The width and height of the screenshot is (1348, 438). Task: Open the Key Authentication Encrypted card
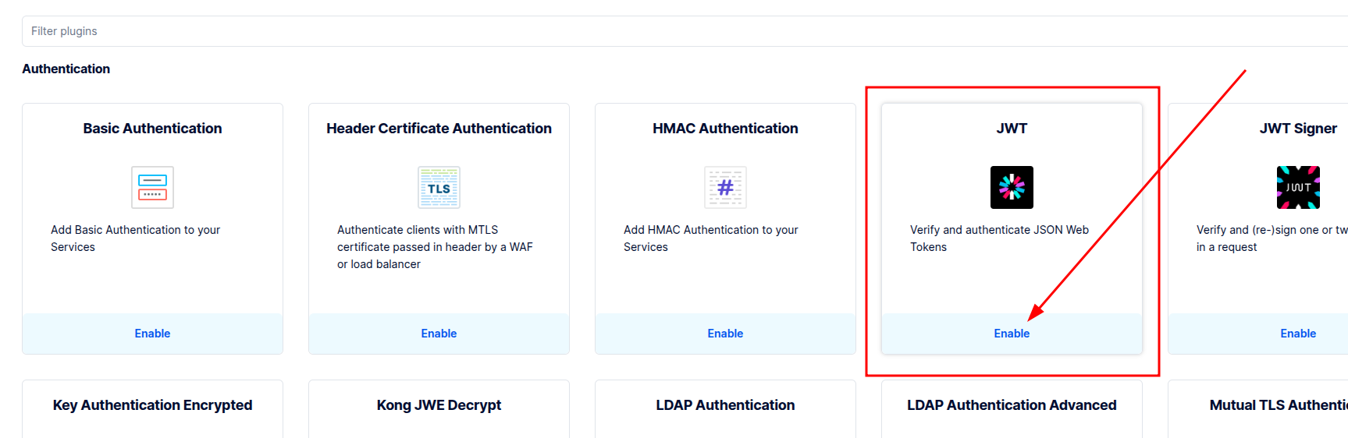tap(152, 405)
